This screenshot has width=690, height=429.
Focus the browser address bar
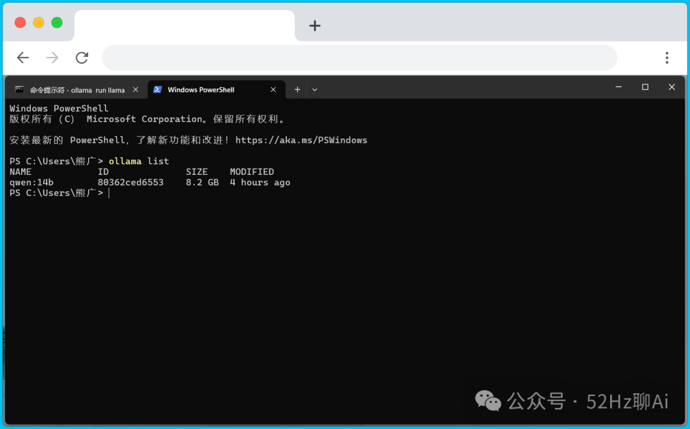[x=360, y=57]
